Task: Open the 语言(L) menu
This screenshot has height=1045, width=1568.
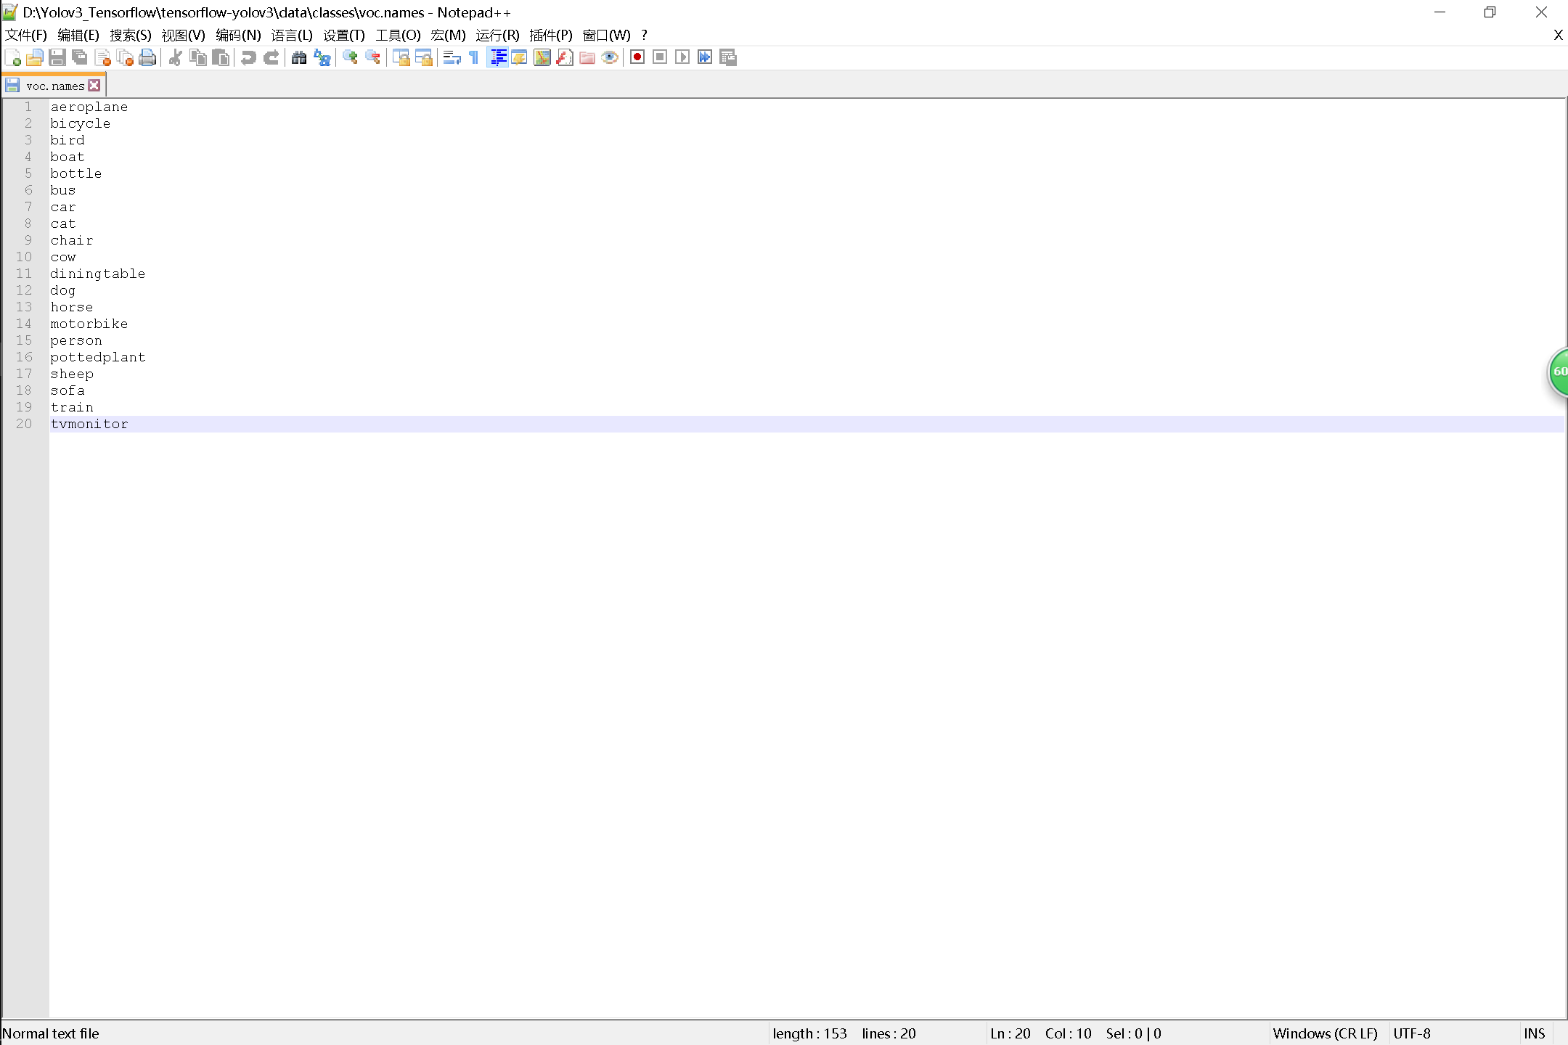Action: pyautogui.click(x=291, y=35)
